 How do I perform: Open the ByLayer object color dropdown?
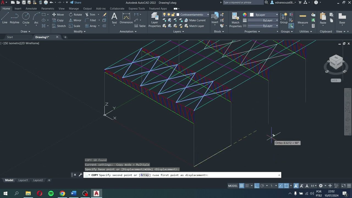[x=277, y=15]
